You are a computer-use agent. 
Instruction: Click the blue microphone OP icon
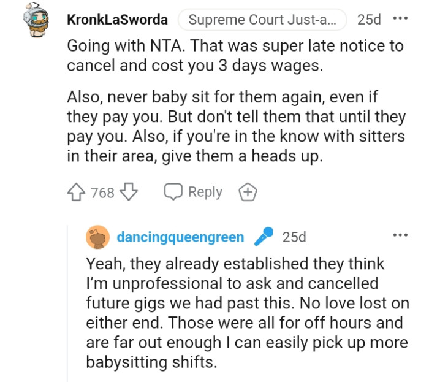pyautogui.click(x=264, y=237)
